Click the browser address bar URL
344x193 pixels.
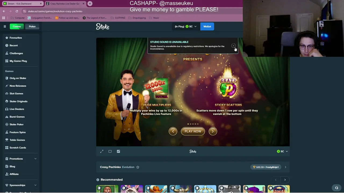click(55, 11)
